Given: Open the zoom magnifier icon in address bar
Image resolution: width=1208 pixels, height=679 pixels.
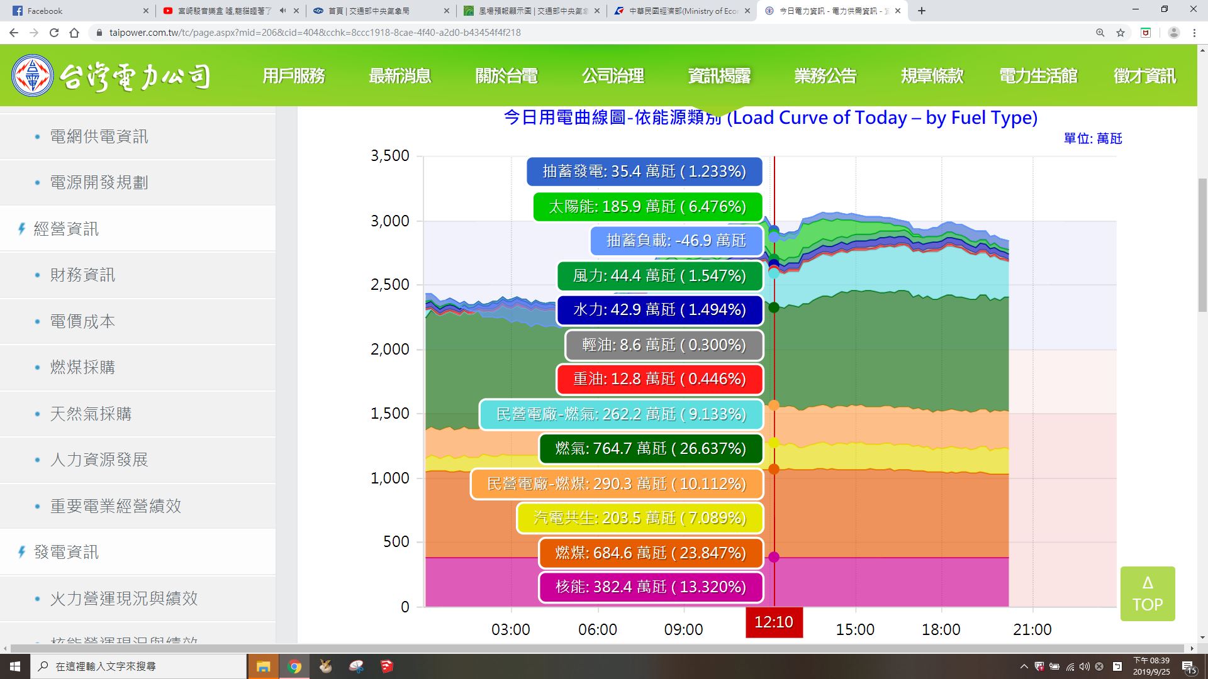Looking at the screenshot, I should click(1100, 33).
